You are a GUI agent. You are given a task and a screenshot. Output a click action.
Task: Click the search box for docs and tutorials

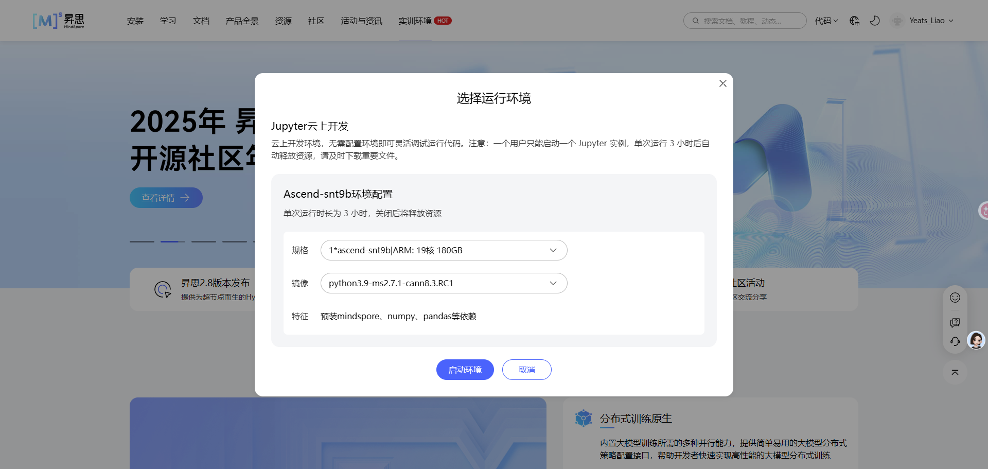click(745, 21)
